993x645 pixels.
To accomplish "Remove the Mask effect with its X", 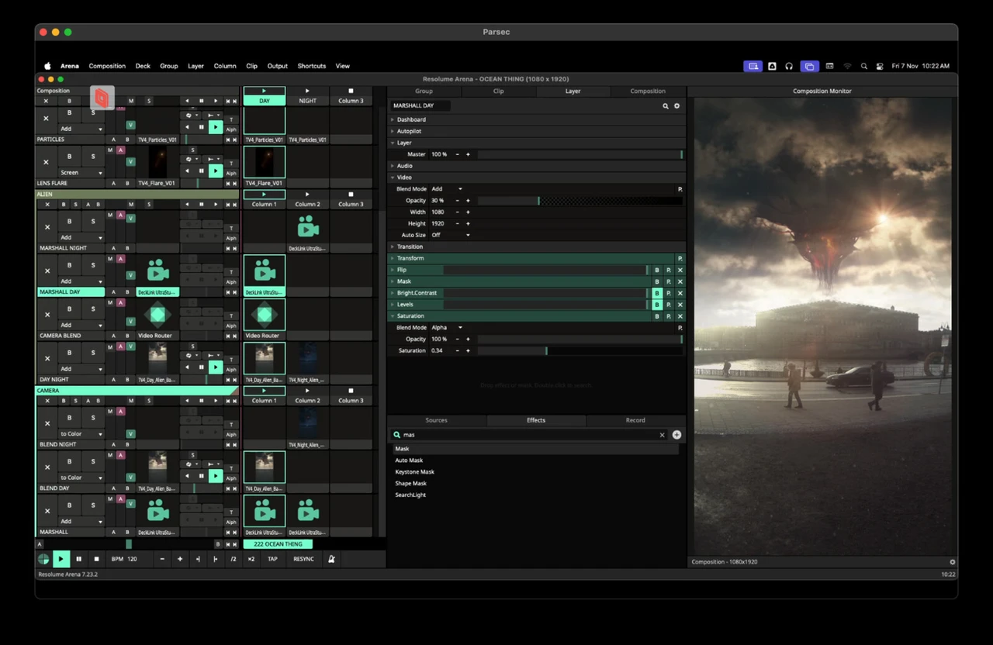I will (x=680, y=281).
